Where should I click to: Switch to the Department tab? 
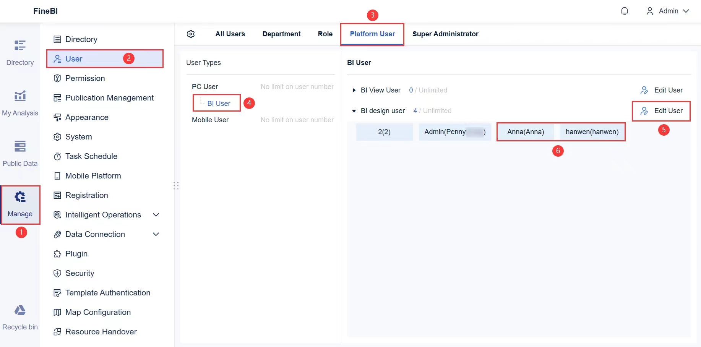point(281,34)
